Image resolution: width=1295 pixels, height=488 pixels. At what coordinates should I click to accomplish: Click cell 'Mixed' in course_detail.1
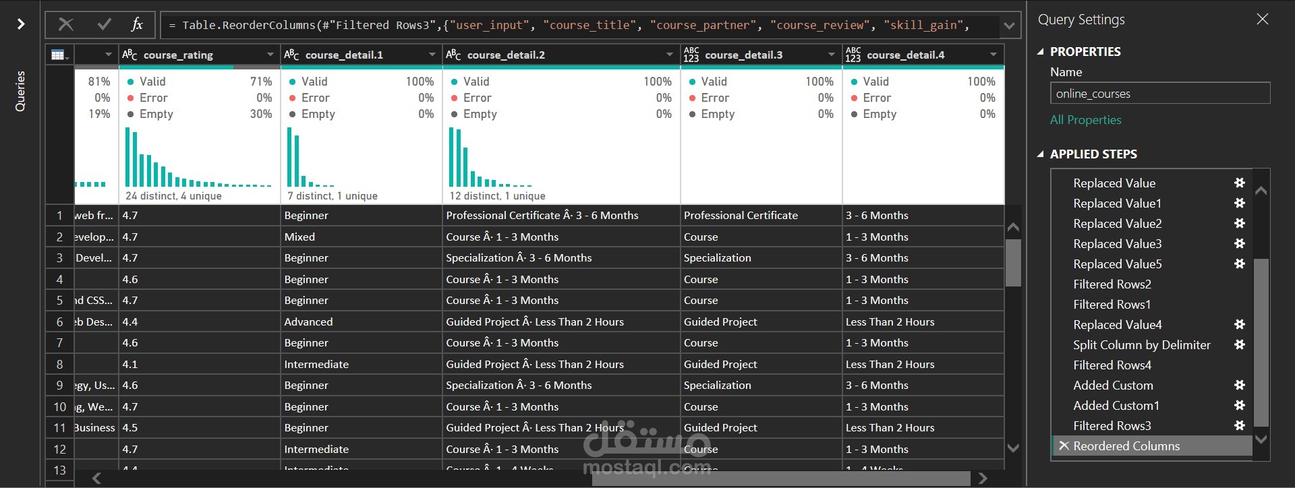point(361,237)
